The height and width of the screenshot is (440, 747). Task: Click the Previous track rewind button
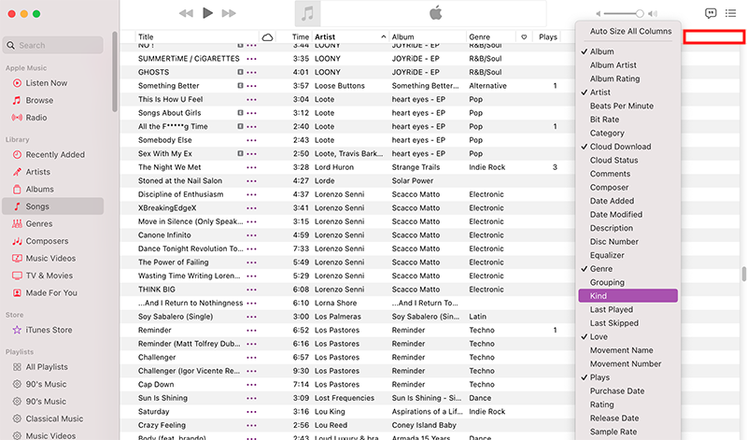[x=186, y=13]
